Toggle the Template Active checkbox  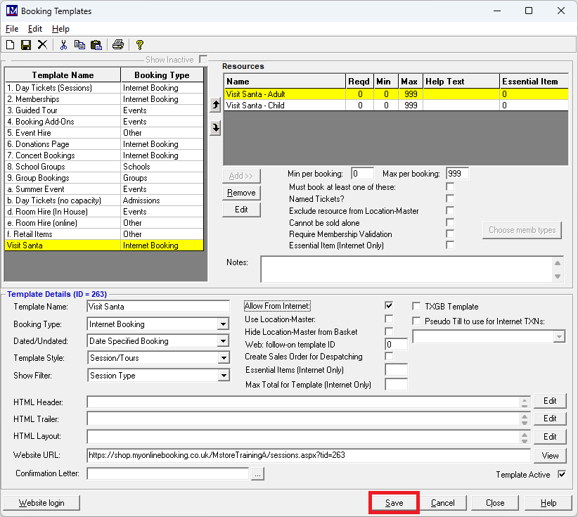[562, 475]
